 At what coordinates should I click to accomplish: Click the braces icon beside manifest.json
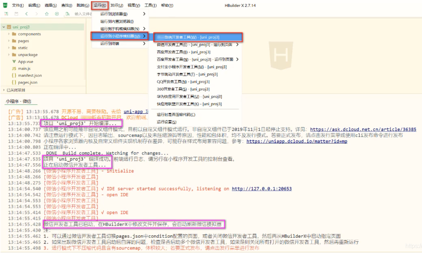point(14,75)
